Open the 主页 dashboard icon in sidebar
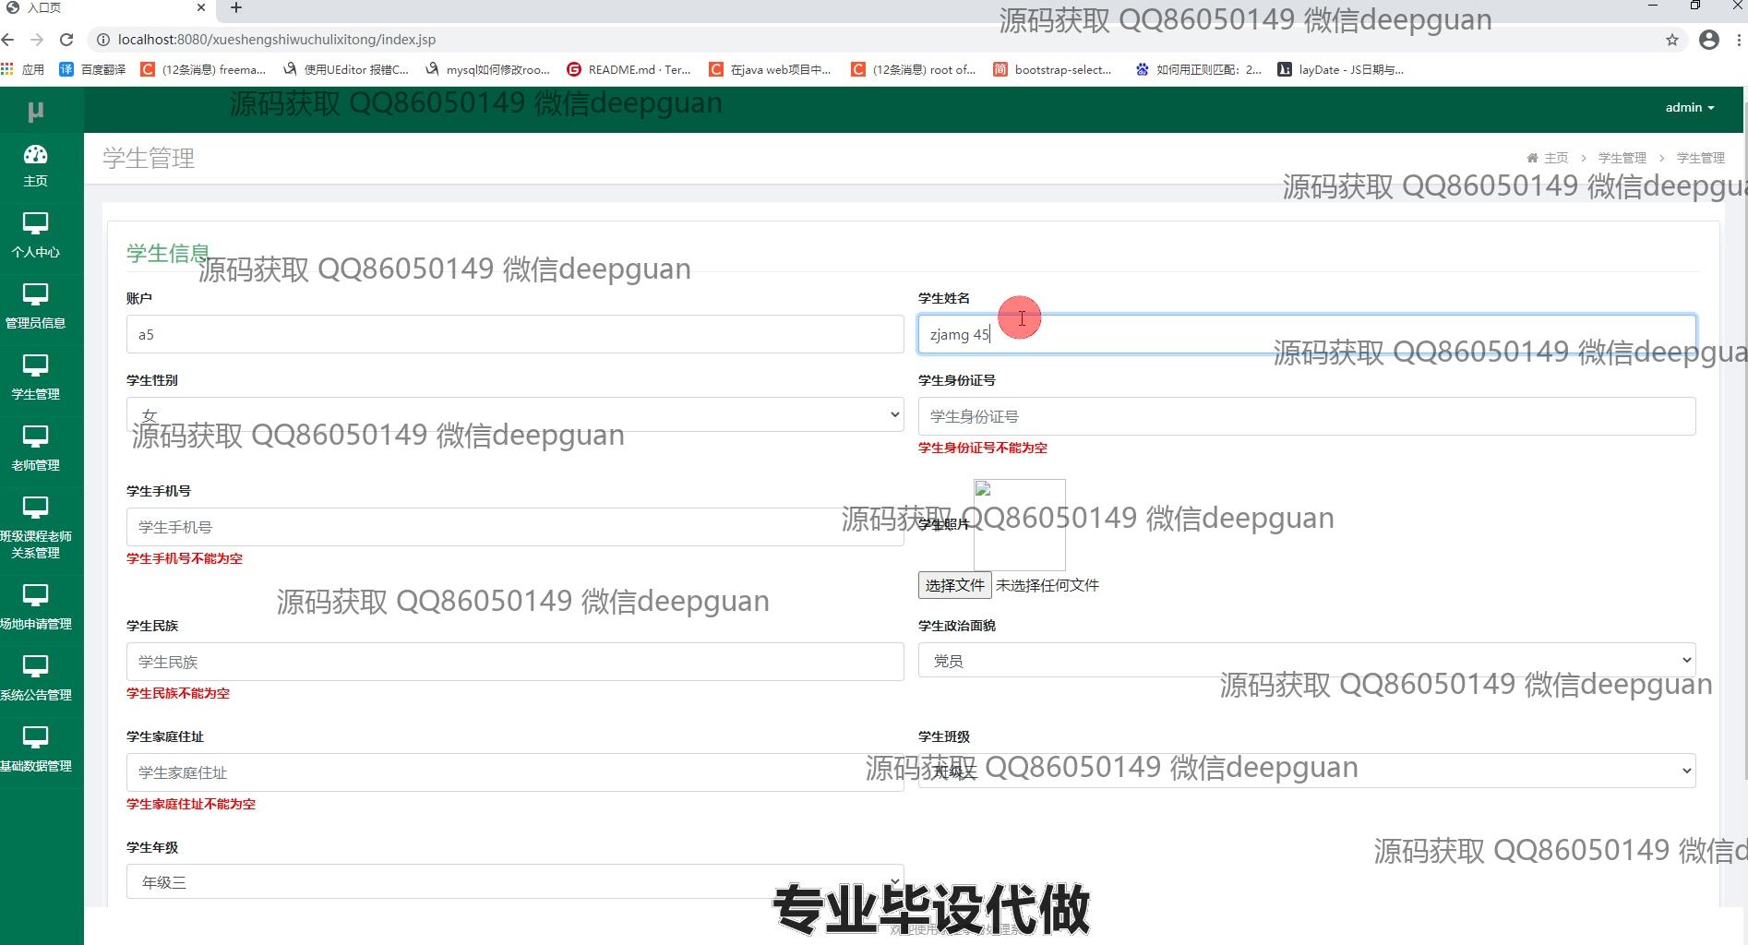This screenshot has width=1748, height=945. 35,155
